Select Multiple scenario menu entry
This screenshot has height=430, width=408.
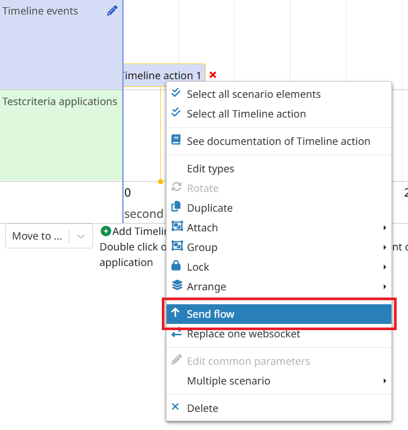tap(279, 381)
